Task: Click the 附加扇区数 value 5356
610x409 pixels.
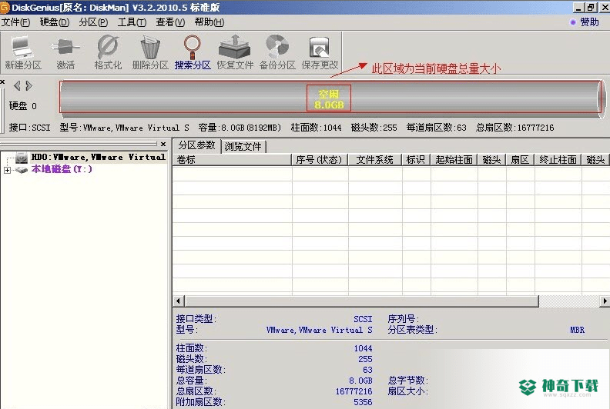Action: (x=363, y=402)
